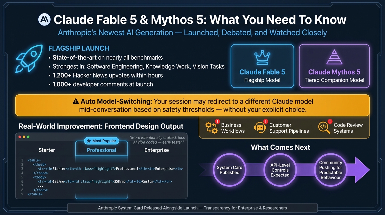Click the </thead> closing tag line
Image resolution: width=385 pixels, height=215 pixels.
coord(40,173)
